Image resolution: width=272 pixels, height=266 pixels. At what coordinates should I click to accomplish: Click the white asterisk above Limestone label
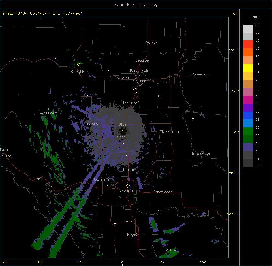pyautogui.click(x=48, y=109)
